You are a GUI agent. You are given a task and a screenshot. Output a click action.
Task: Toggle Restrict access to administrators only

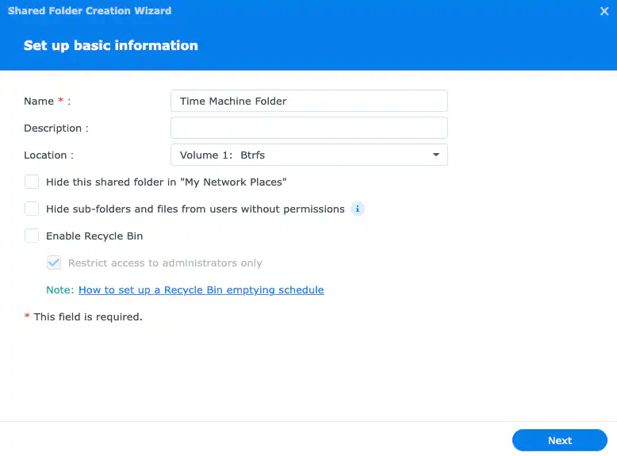coord(54,262)
